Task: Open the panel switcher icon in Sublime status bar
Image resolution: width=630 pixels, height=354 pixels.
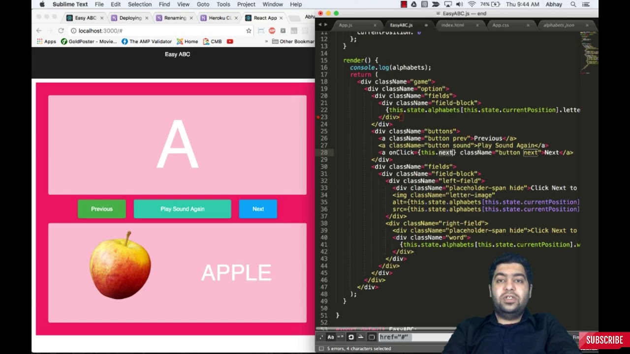Action: coord(321,349)
